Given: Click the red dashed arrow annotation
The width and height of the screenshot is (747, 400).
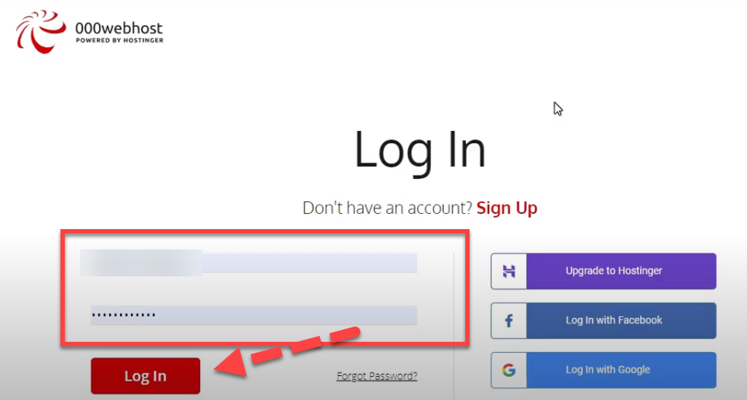Looking at the screenshot, I should click(x=286, y=352).
